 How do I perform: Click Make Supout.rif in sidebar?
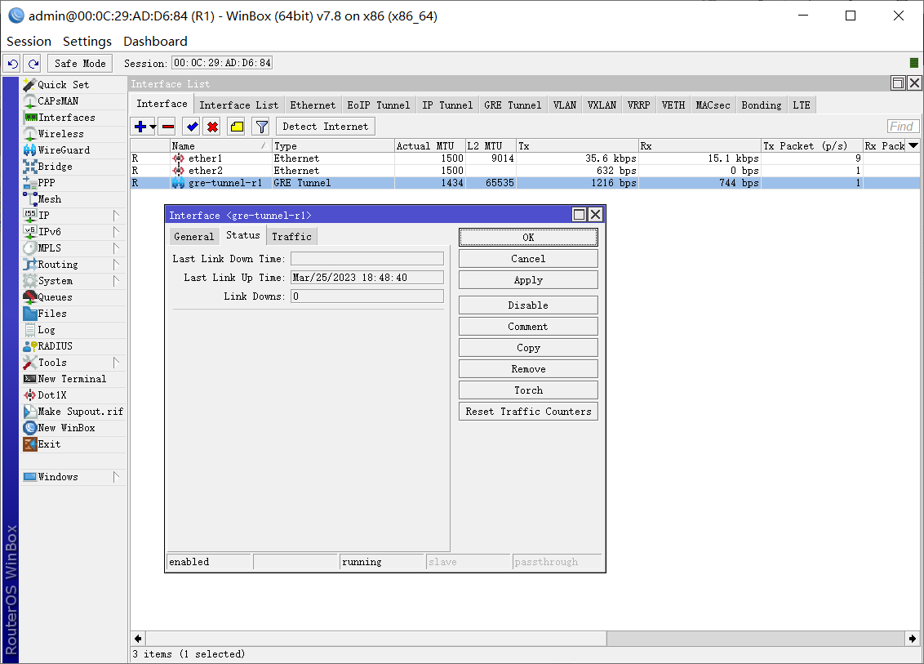[74, 412]
